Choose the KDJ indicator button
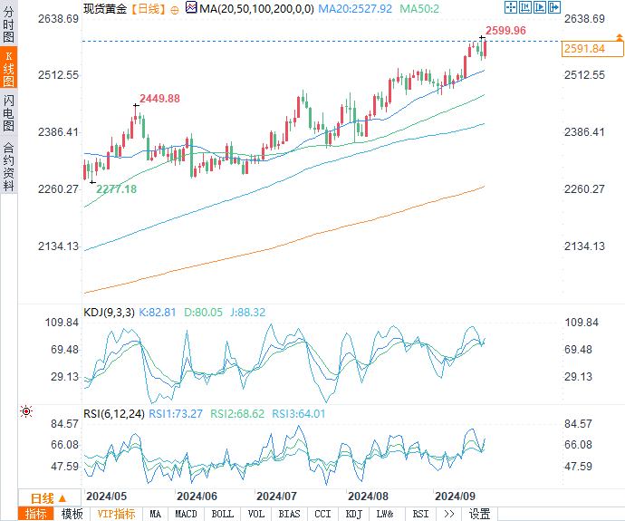Viewport: 625px width, 521px height. (x=353, y=514)
